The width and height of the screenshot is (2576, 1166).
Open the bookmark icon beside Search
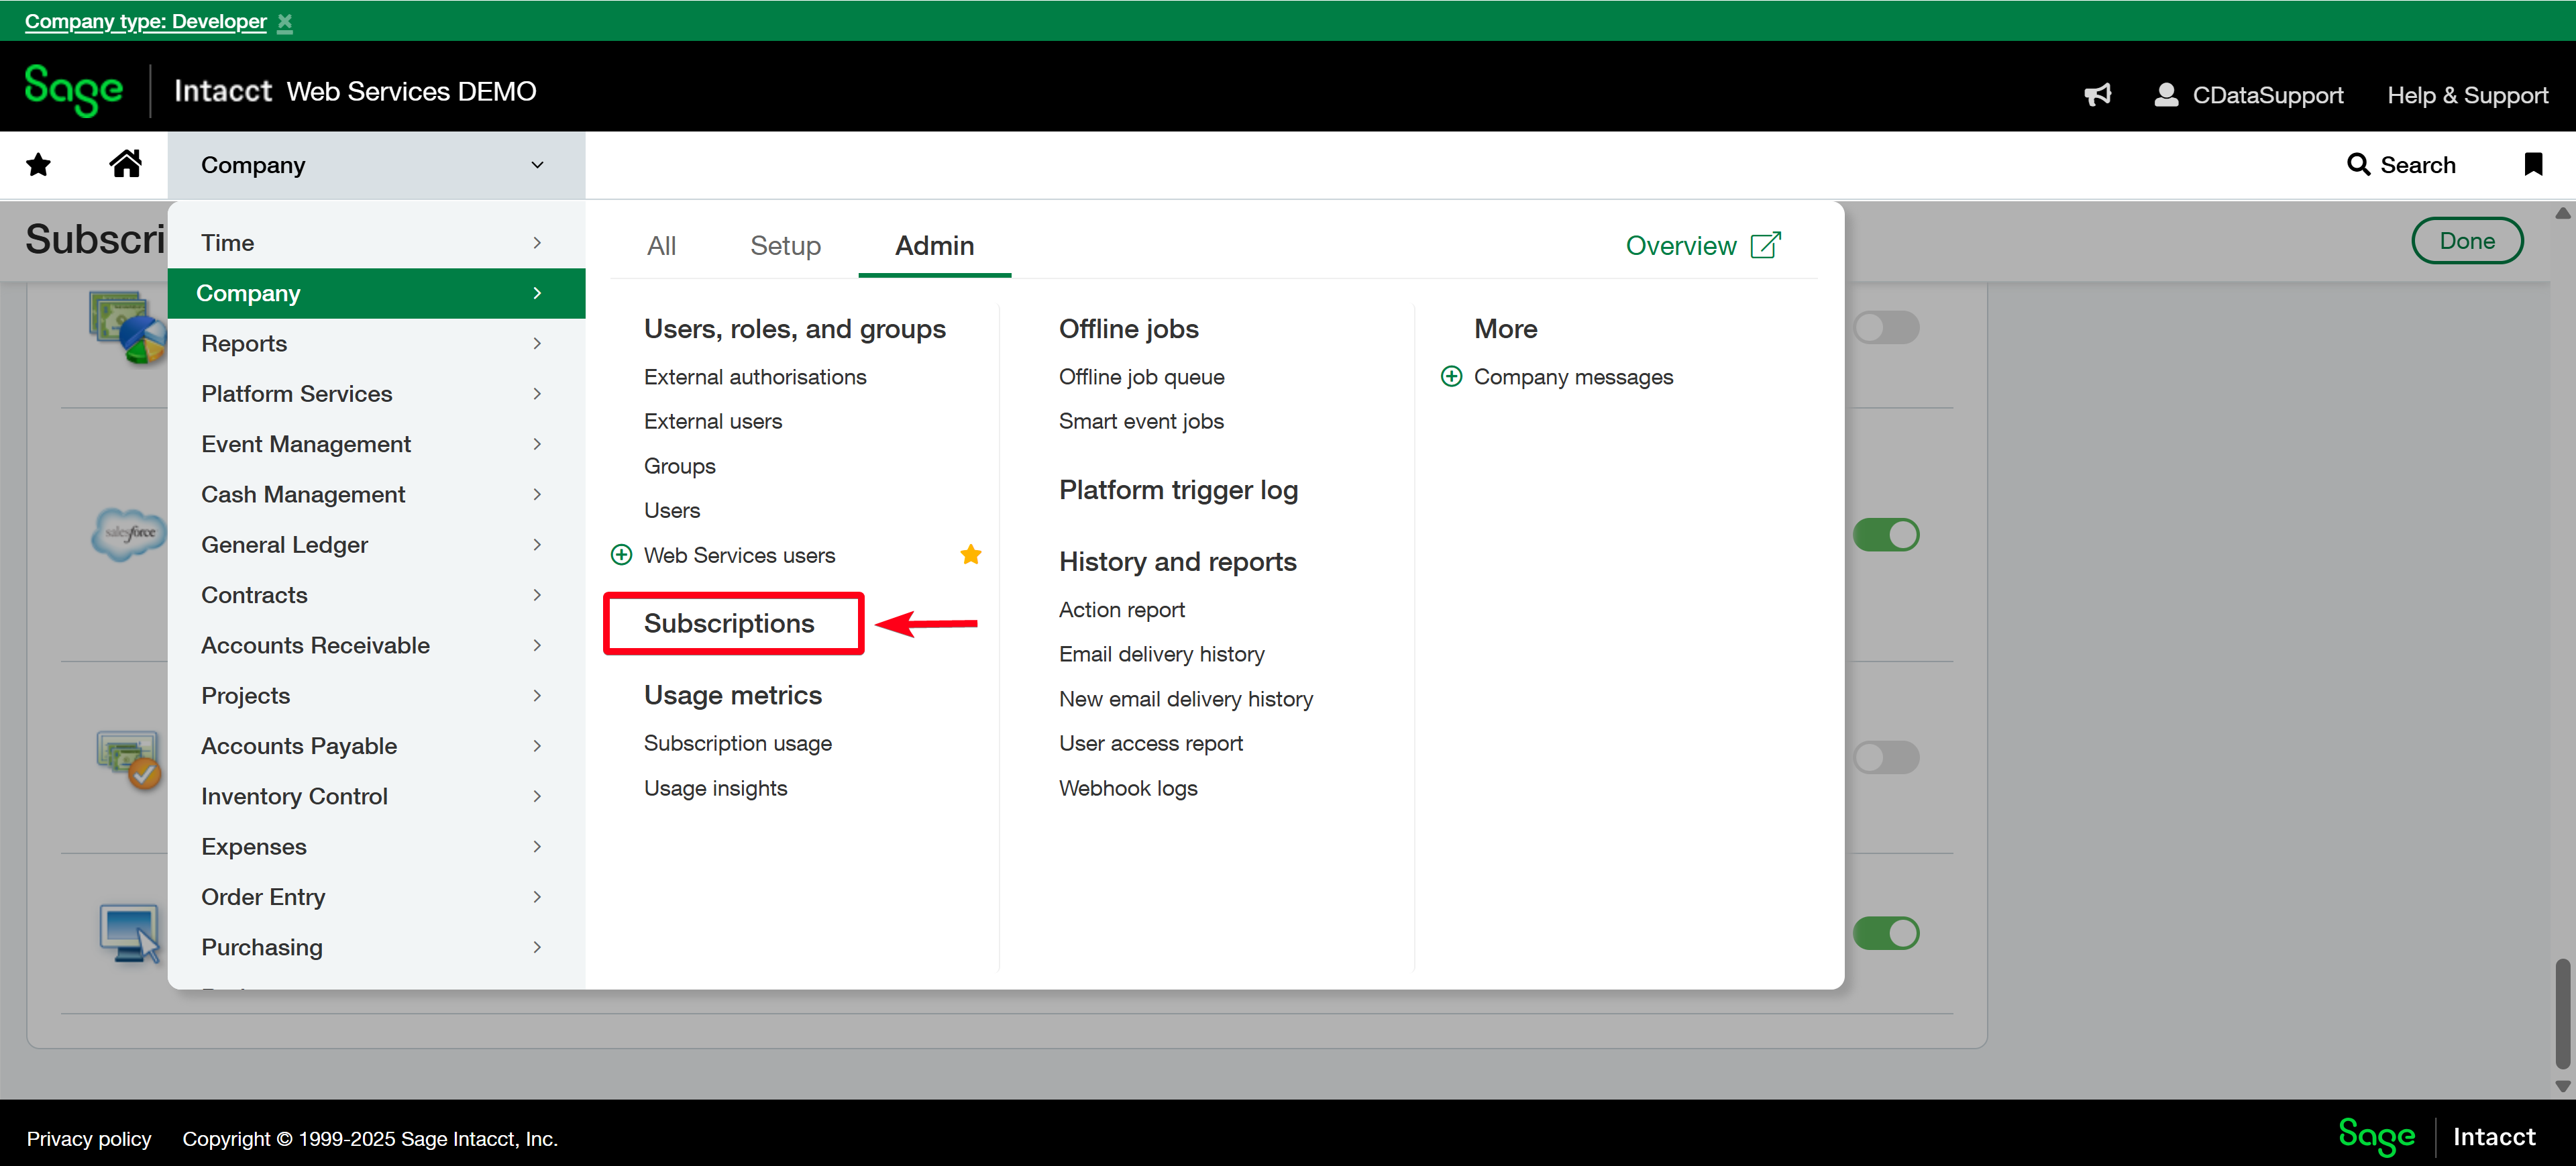pyautogui.click(x=2532, y=165)
